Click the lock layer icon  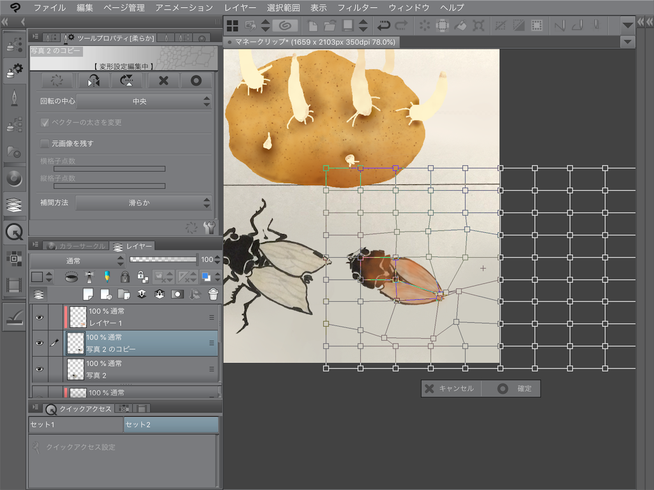[125, 277]
